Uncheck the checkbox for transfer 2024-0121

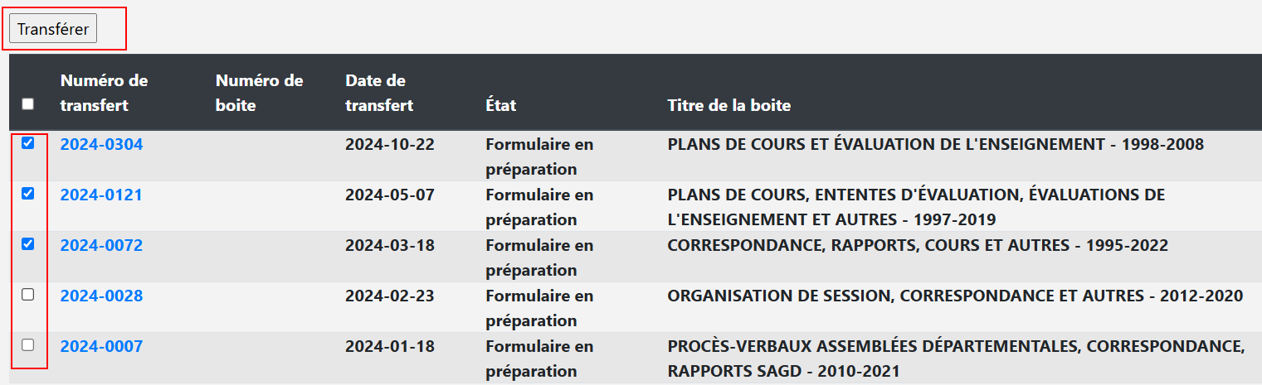pyautogui.click(x=28, y=194)
